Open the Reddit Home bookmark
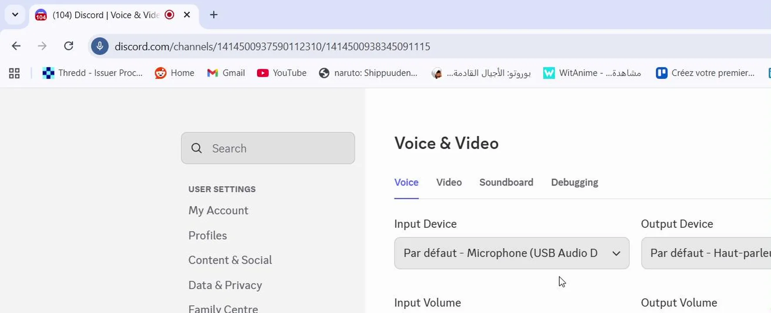 pos(174,73)
